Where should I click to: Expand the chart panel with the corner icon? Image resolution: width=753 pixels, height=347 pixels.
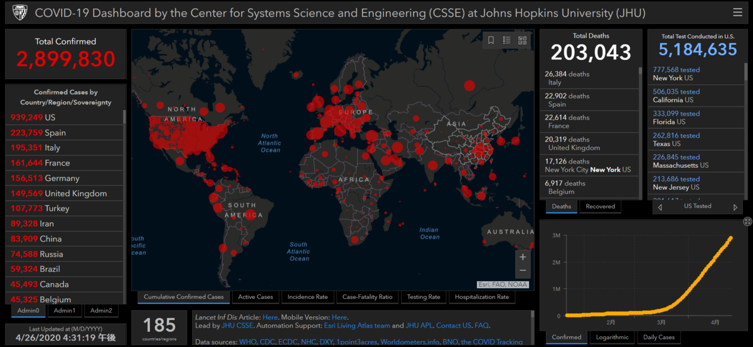(747, 222)
